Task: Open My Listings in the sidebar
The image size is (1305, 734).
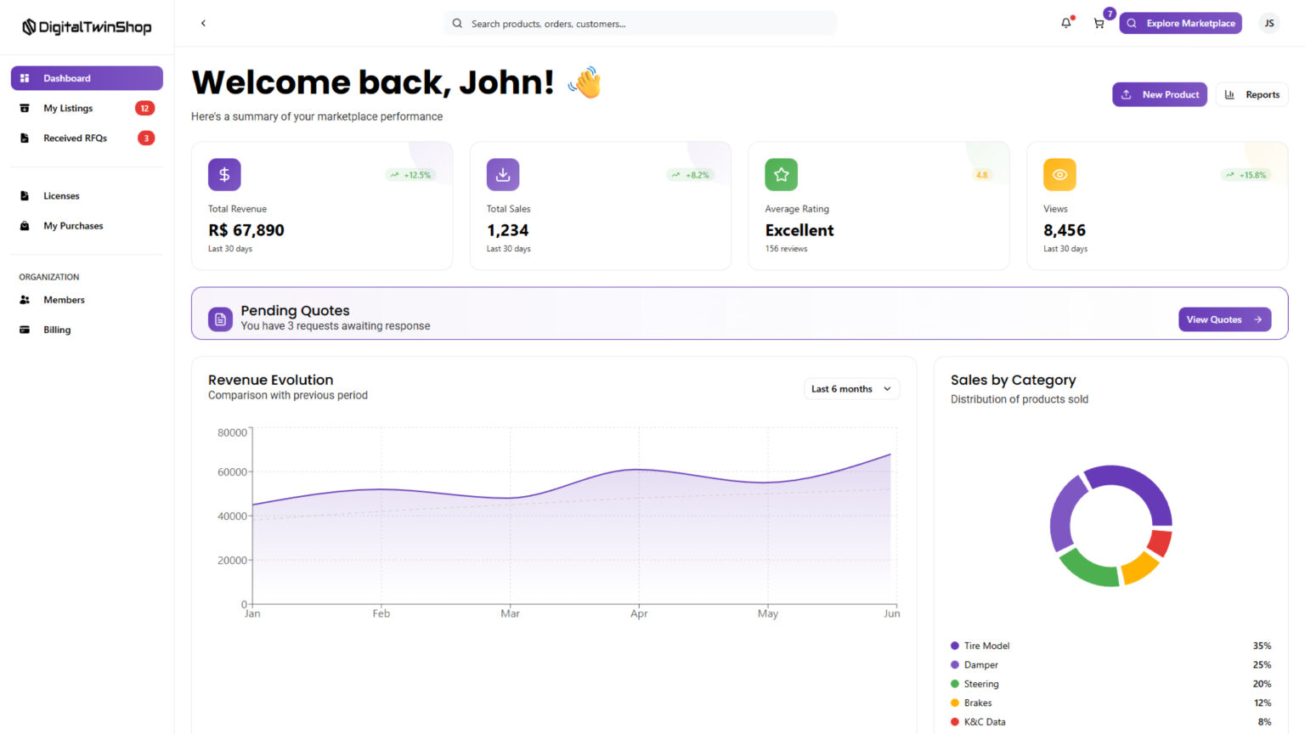Action: click(68, 109)
